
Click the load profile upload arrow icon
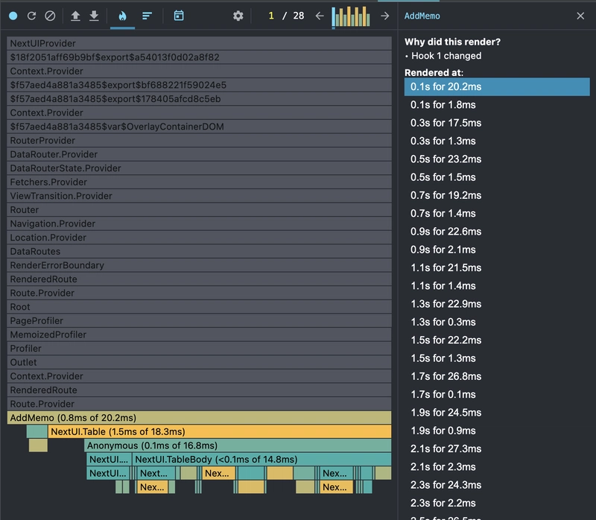pos(75,16)
